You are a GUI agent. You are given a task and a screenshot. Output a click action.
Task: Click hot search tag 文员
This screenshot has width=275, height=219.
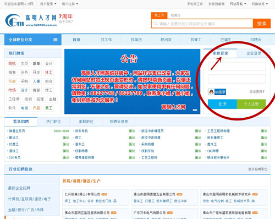coord(24,64)
